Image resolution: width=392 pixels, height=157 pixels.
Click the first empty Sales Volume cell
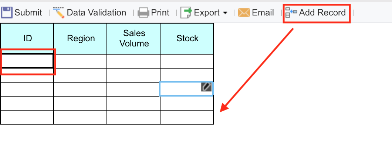pyautogui.click(x=134, y=61)
